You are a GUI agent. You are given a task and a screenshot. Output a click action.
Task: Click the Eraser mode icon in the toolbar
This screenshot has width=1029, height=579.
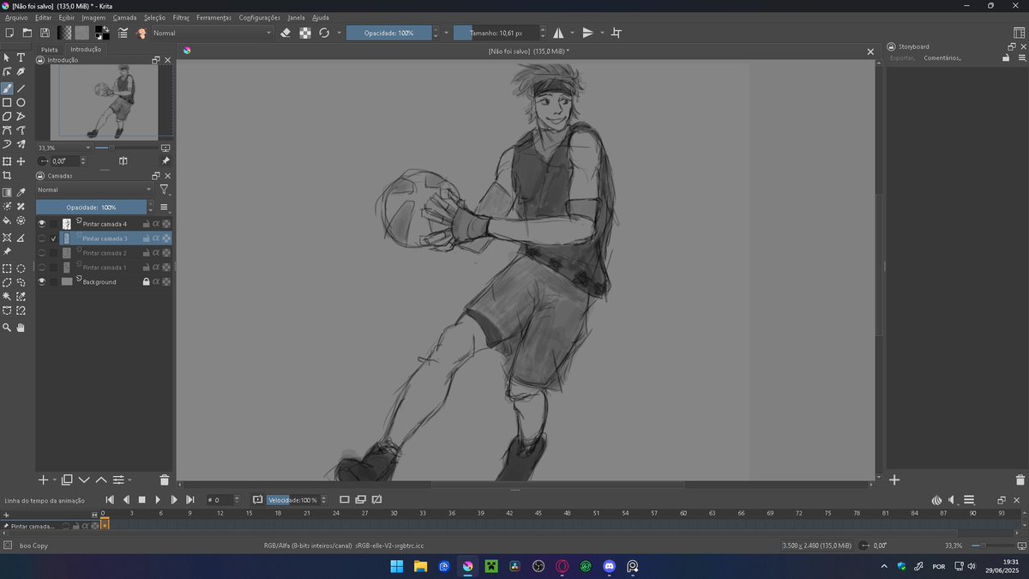tap(286, 33)
